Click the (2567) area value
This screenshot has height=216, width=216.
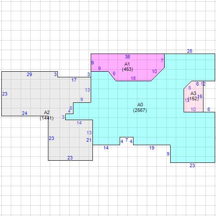click(x=140, y=110)
